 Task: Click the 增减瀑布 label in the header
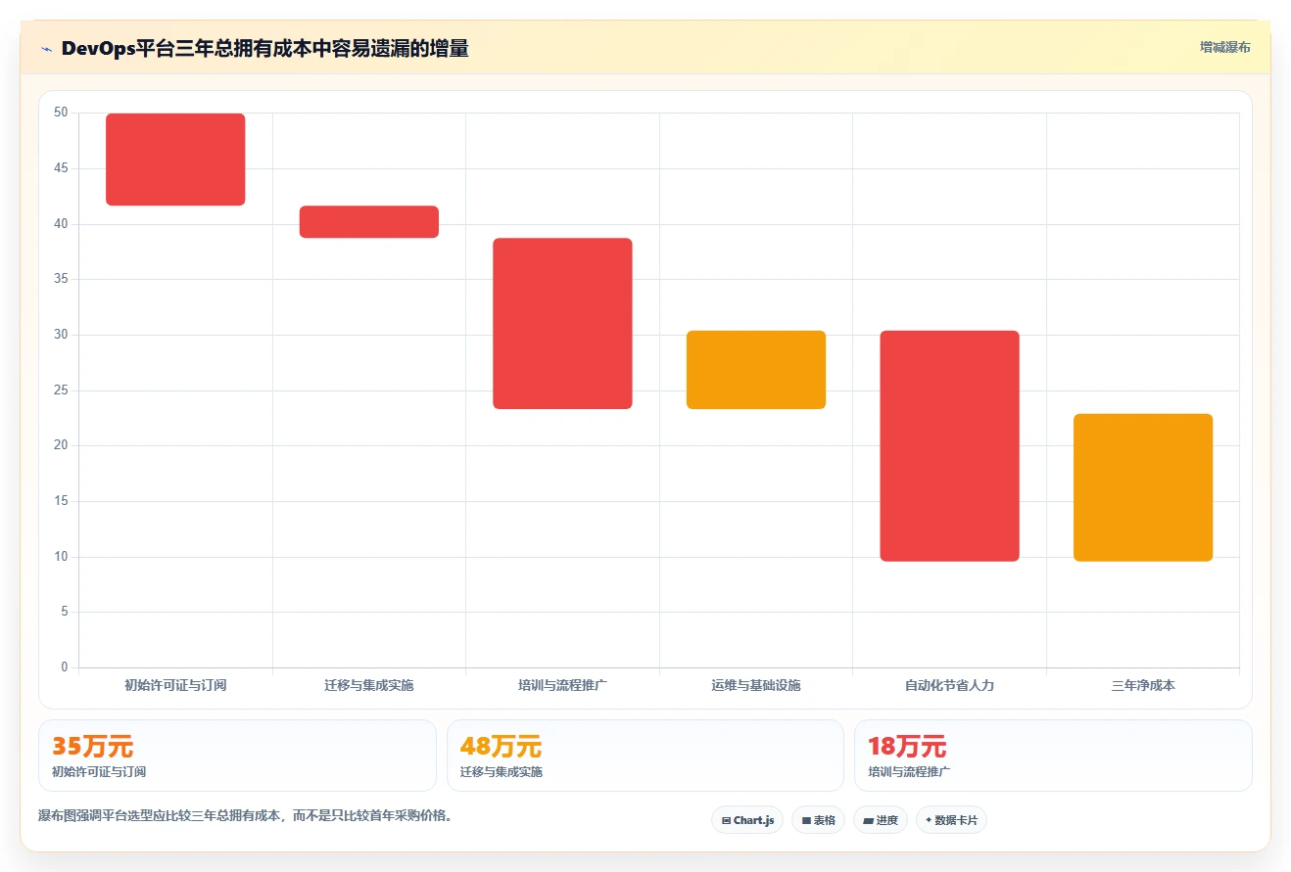tap(1224, 47)
